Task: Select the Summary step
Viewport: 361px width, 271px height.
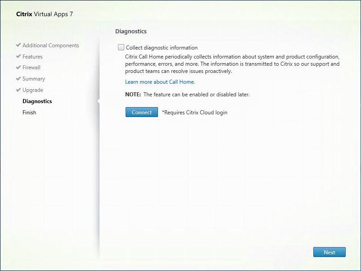Action: pos(34,79)
